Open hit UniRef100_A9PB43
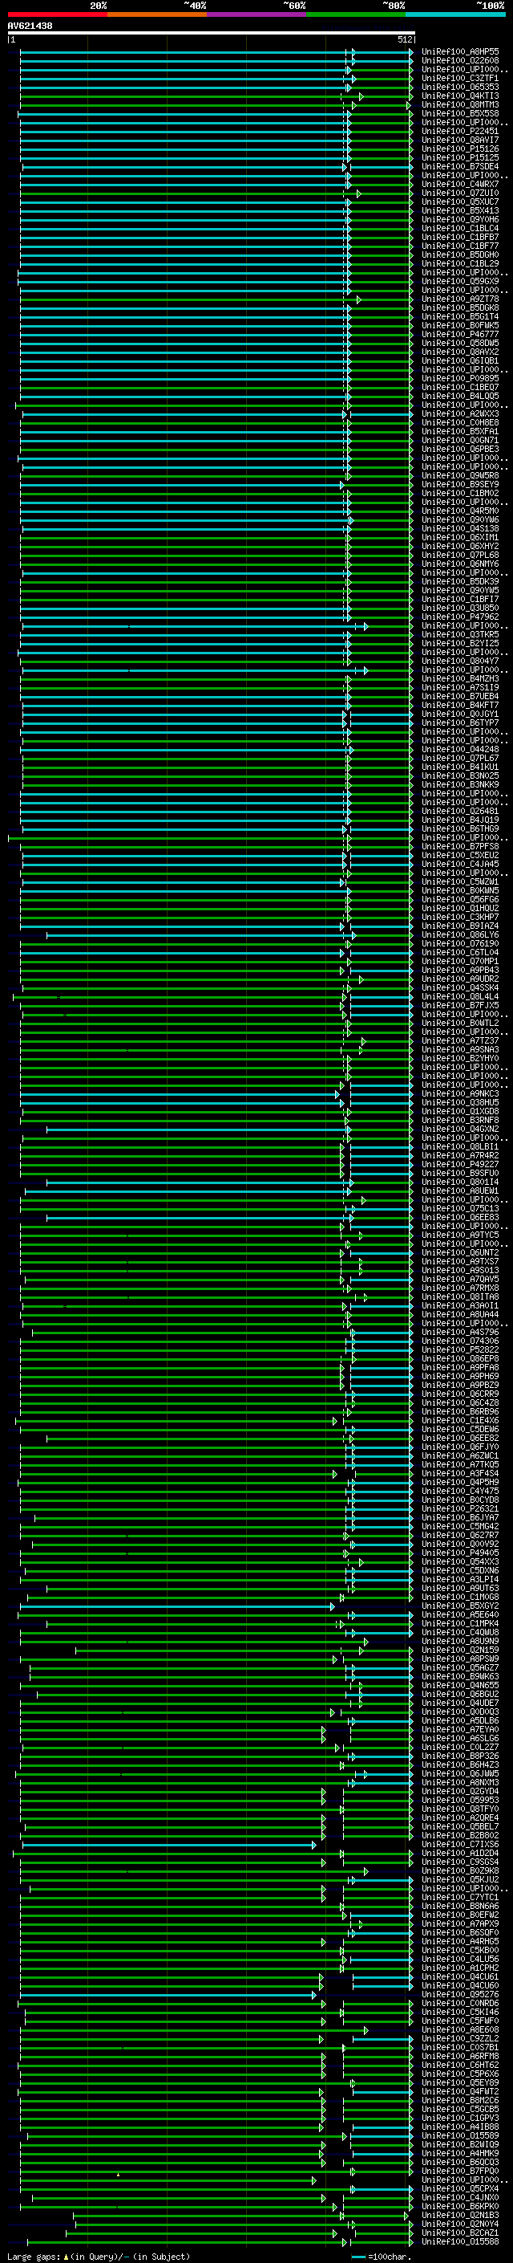This screenshot has width=513, height=2263. tap(460, 970)
